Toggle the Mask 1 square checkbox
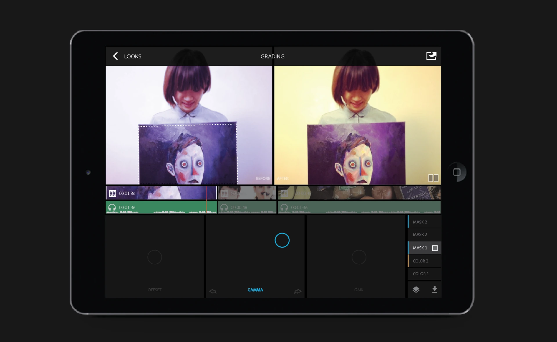This screenshot has height=342, width=557. tap(435, 248)
